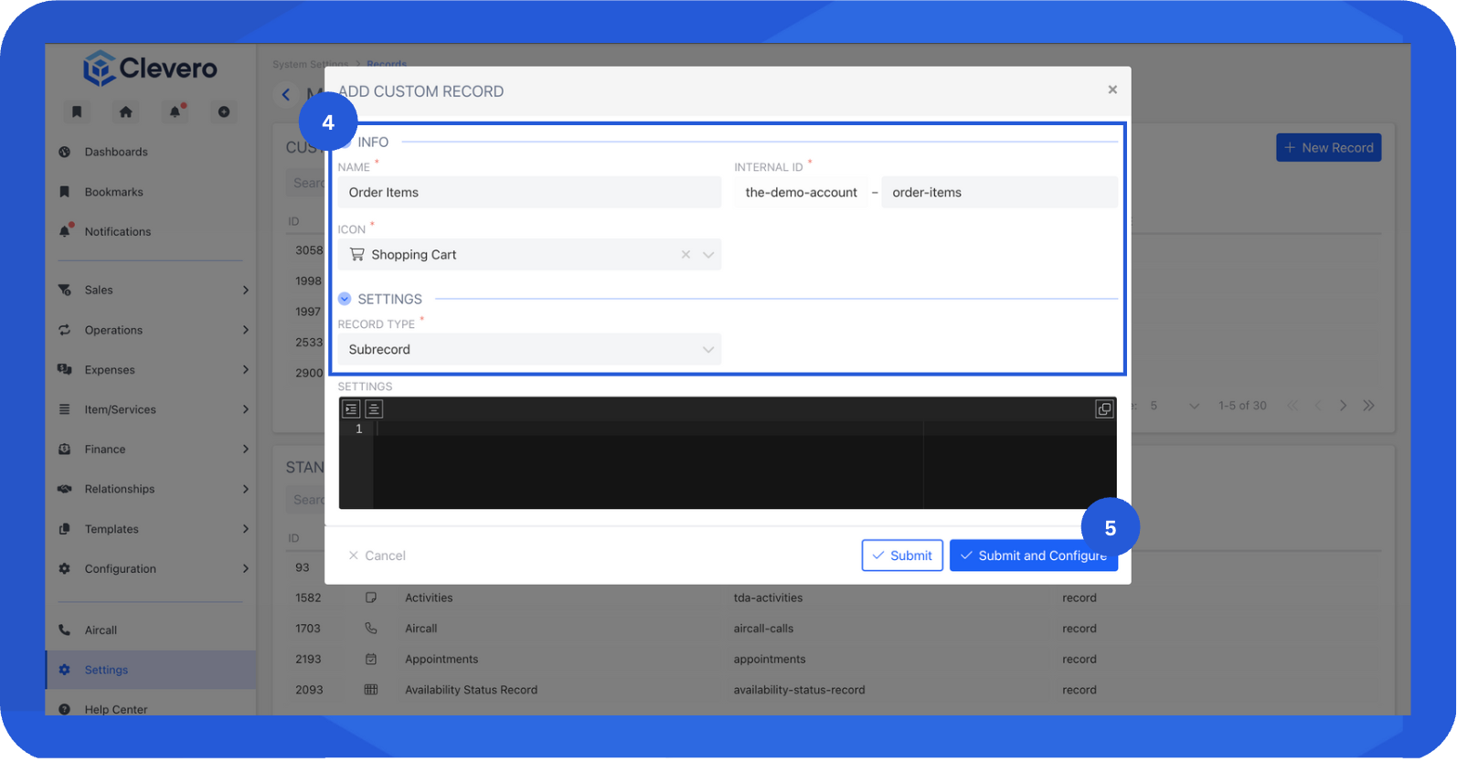Viewport: 1457px width, 762px height.
Task: Expand the Relationships menu chevron
Action: tap(246, 489)
